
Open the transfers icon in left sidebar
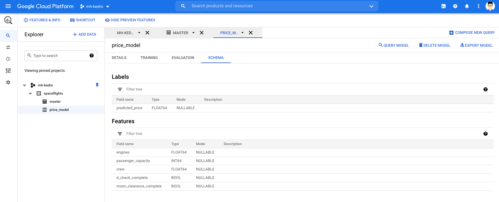click(x=8, y=47)
